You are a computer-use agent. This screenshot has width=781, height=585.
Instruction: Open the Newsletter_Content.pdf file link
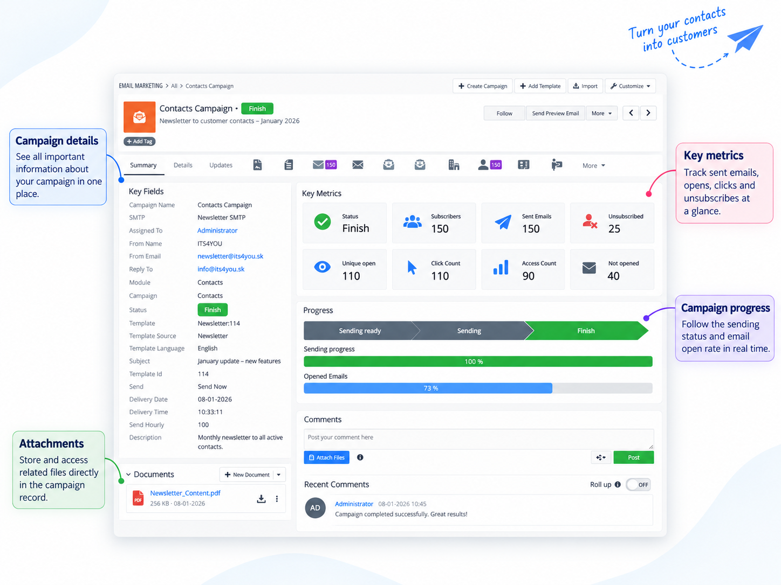[x=185, y=493]
